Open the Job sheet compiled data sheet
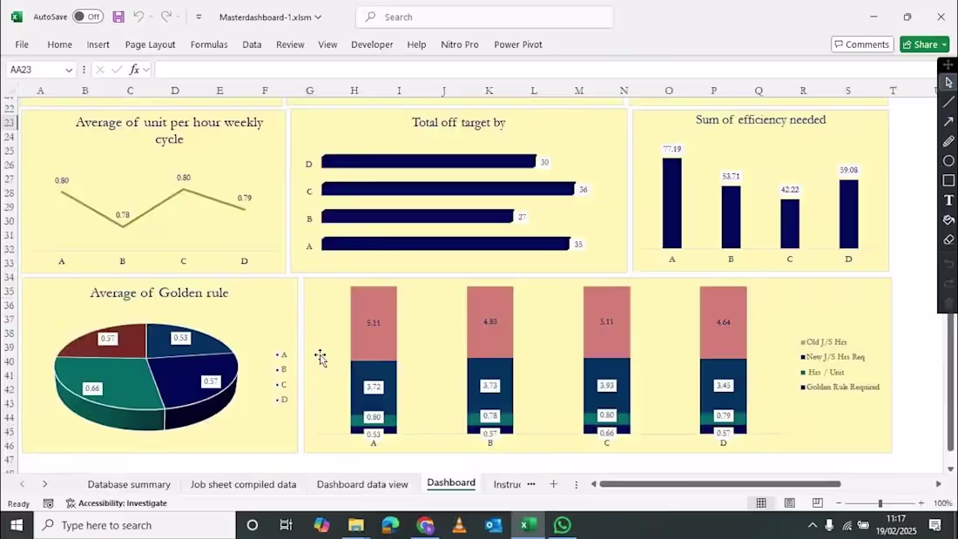This screenshot has width=958, height=539. click(x=243, y=484)
